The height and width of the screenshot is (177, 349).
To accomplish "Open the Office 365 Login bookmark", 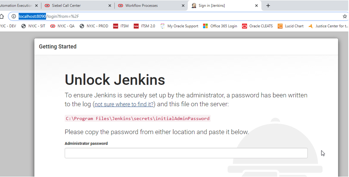I will click(x=220, y=26).
